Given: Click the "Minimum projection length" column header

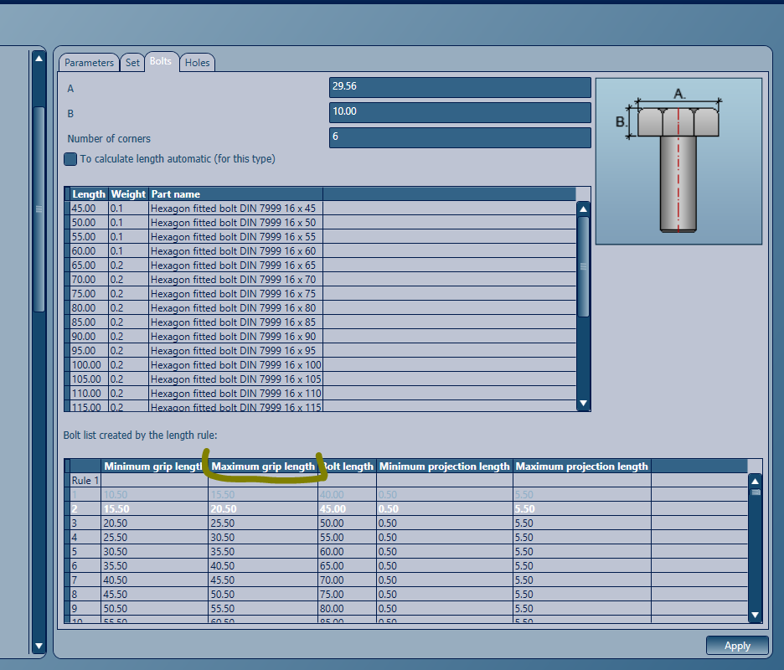Looking at the screenshot, I should click(x=442, y=466).
